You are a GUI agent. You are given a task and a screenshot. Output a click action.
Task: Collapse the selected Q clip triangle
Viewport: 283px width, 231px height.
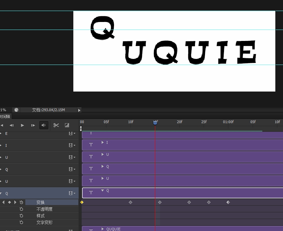click(103, 191)
